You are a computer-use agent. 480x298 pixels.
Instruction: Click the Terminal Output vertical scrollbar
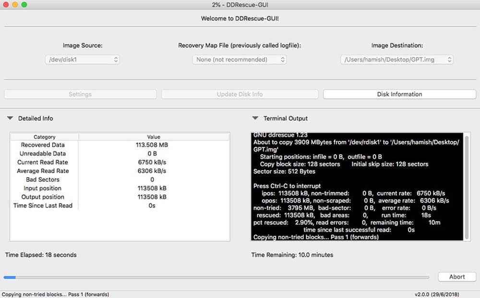(x=467, y=186)
